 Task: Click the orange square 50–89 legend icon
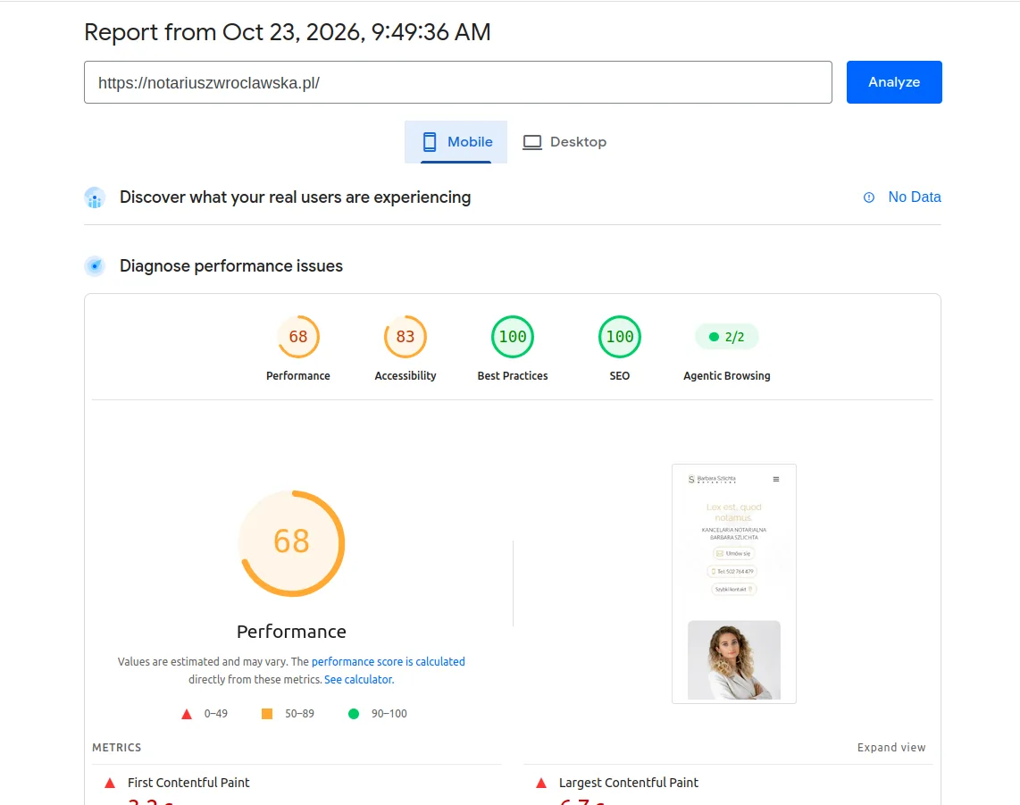pyautogui.click(x=267, y=714)
